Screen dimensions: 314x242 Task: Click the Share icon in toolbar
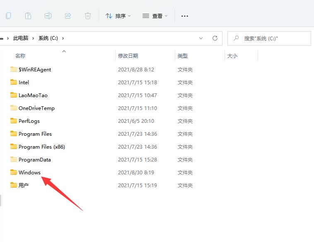[68, 16]
